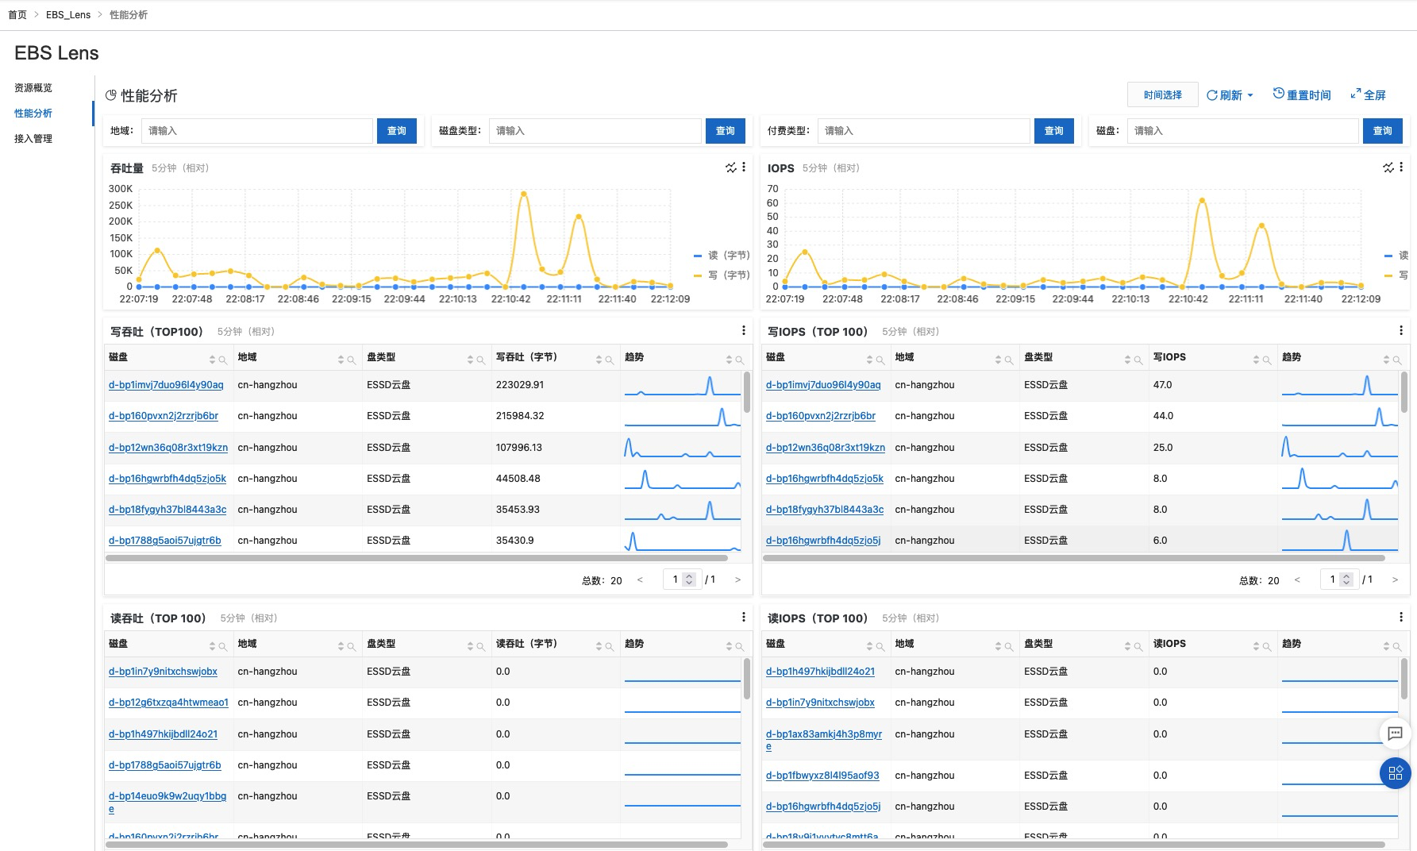Go to 首页 breadcrumb

coord(17,15)
